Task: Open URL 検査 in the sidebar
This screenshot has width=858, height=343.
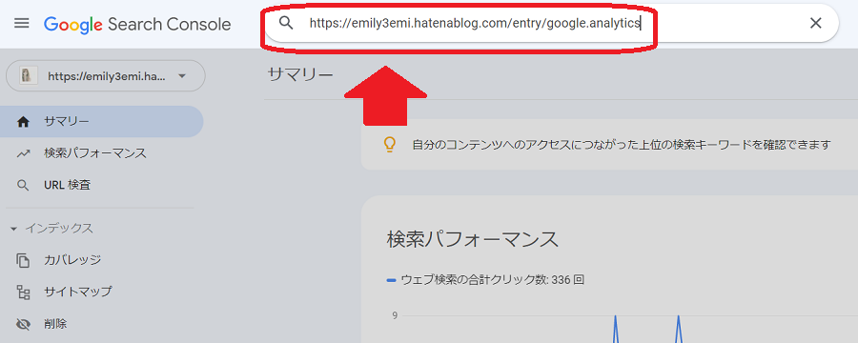Action: (102, 186)
